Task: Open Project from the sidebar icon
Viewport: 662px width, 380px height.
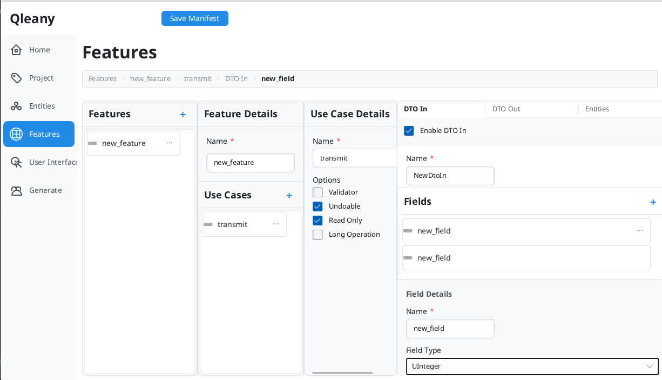Action: pos(16,77)
